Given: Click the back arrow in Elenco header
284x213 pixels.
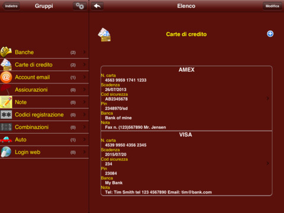Looking at the screenshot, I should (97, 6).
